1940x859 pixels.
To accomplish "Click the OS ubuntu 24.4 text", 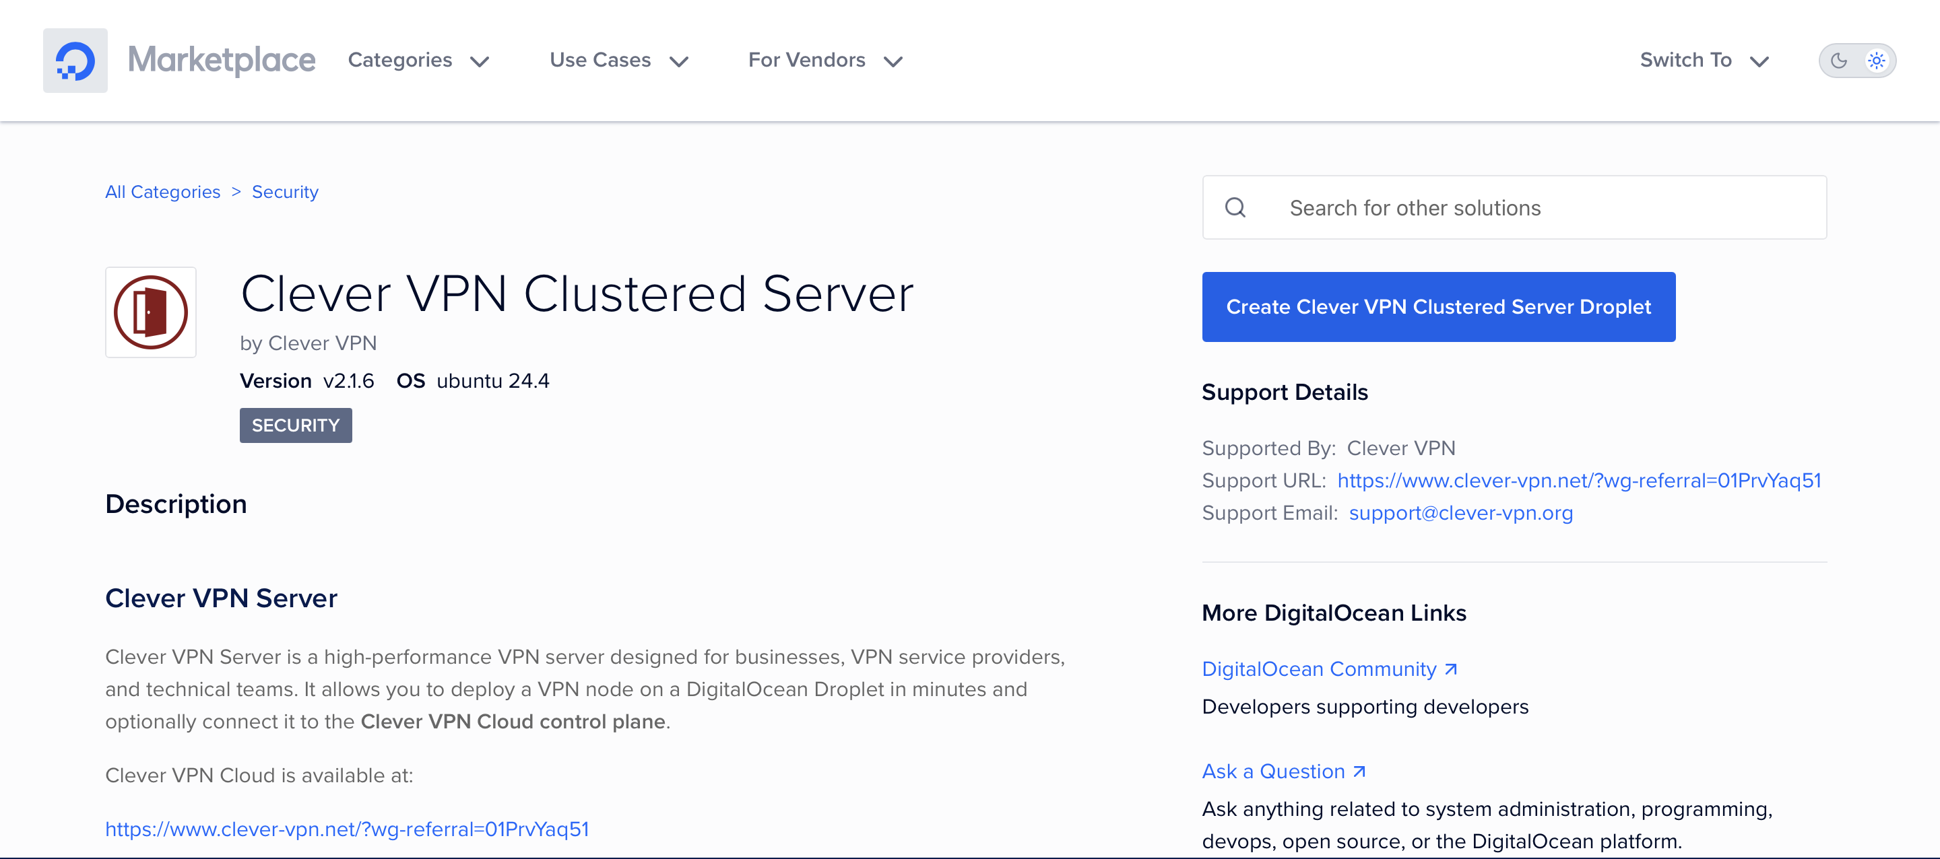I will (473, 381).
